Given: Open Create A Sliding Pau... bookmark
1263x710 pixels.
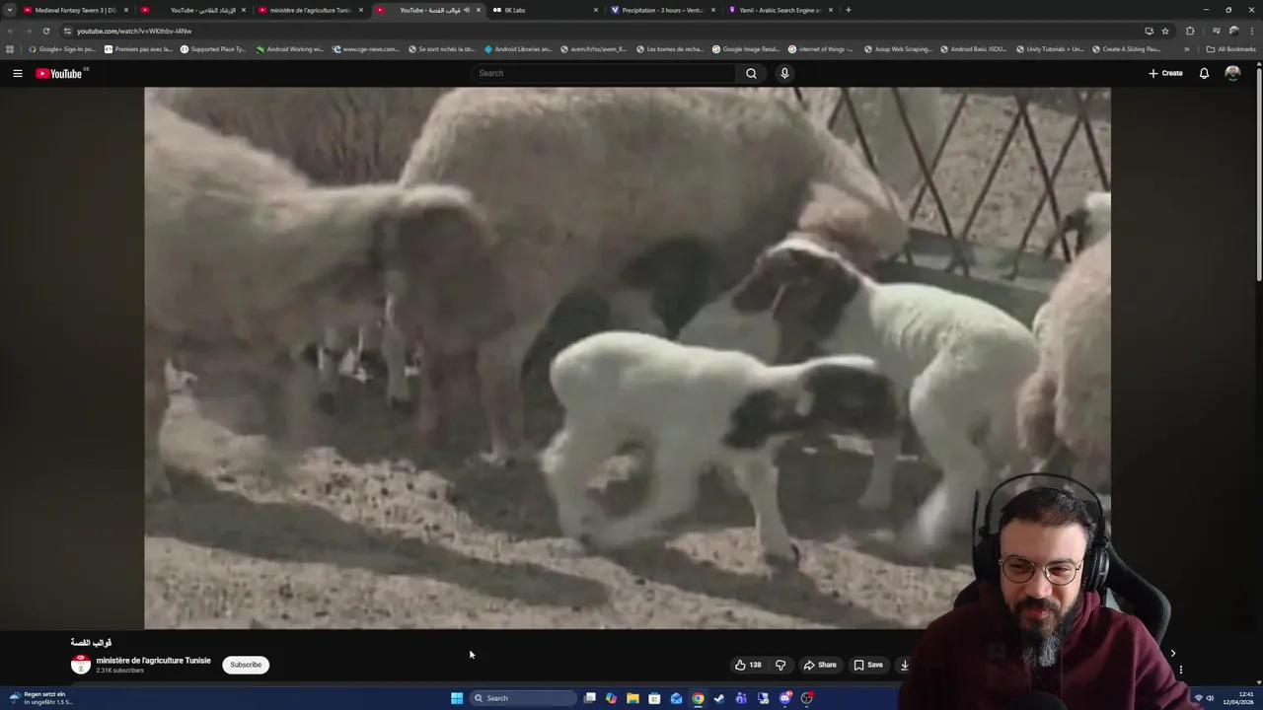Looking at the screenshot, I should [x=1126, y=49].
